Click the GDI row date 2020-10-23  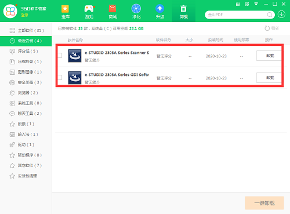[216, 78]
